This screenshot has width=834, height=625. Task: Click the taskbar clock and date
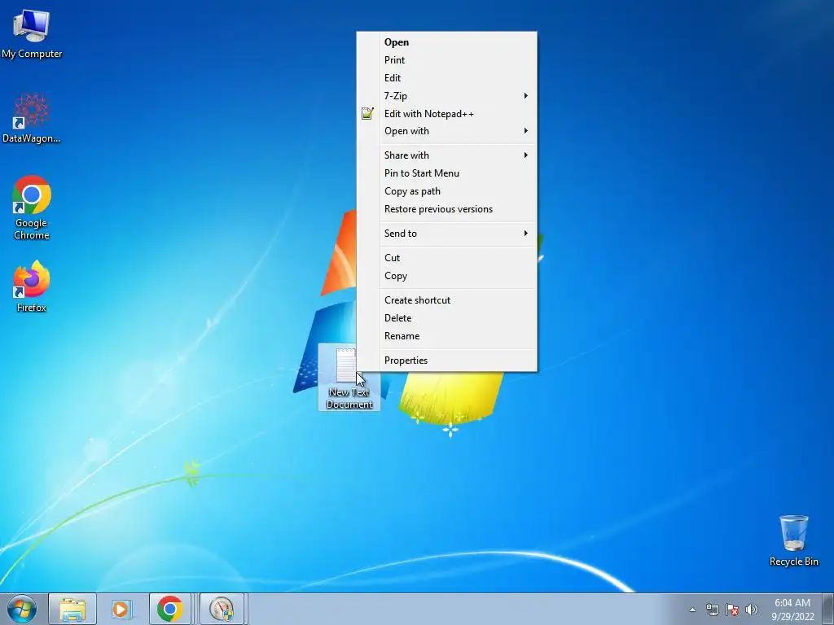792,610
